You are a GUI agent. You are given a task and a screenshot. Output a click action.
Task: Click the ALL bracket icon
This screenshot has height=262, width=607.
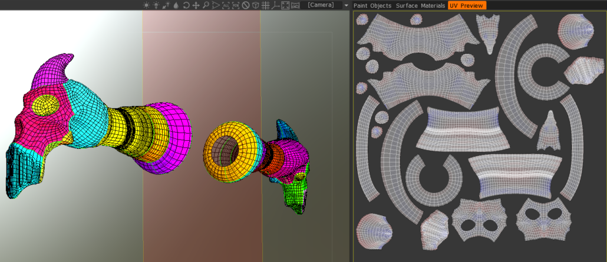tap(226, 5)
